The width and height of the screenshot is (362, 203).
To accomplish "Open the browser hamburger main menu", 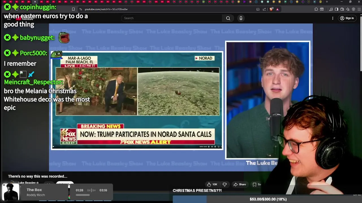I will [359, 9].
